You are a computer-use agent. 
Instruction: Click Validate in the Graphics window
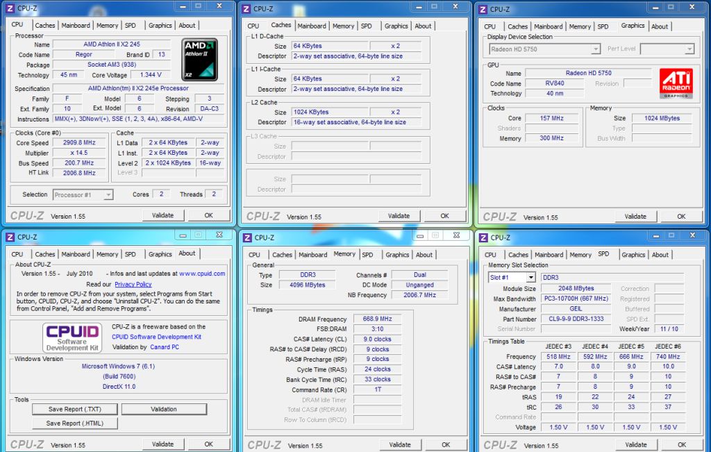click(x=635, y=216)
